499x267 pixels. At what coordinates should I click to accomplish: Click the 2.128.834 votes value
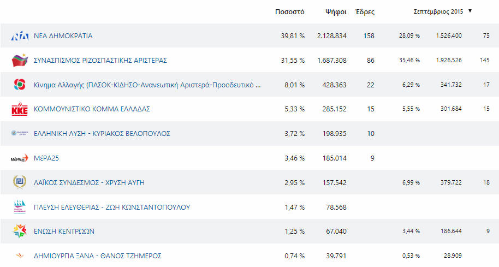pyautogui.click(x=331, y=36)
